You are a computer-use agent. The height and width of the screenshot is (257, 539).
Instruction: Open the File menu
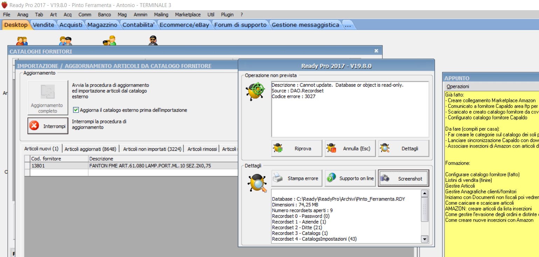click(x=7, y=14)
